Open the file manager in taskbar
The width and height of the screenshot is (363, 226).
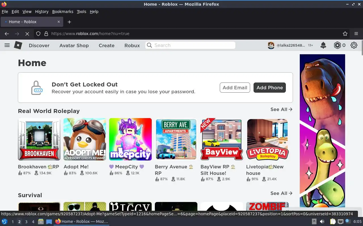[x=41, y=221]
